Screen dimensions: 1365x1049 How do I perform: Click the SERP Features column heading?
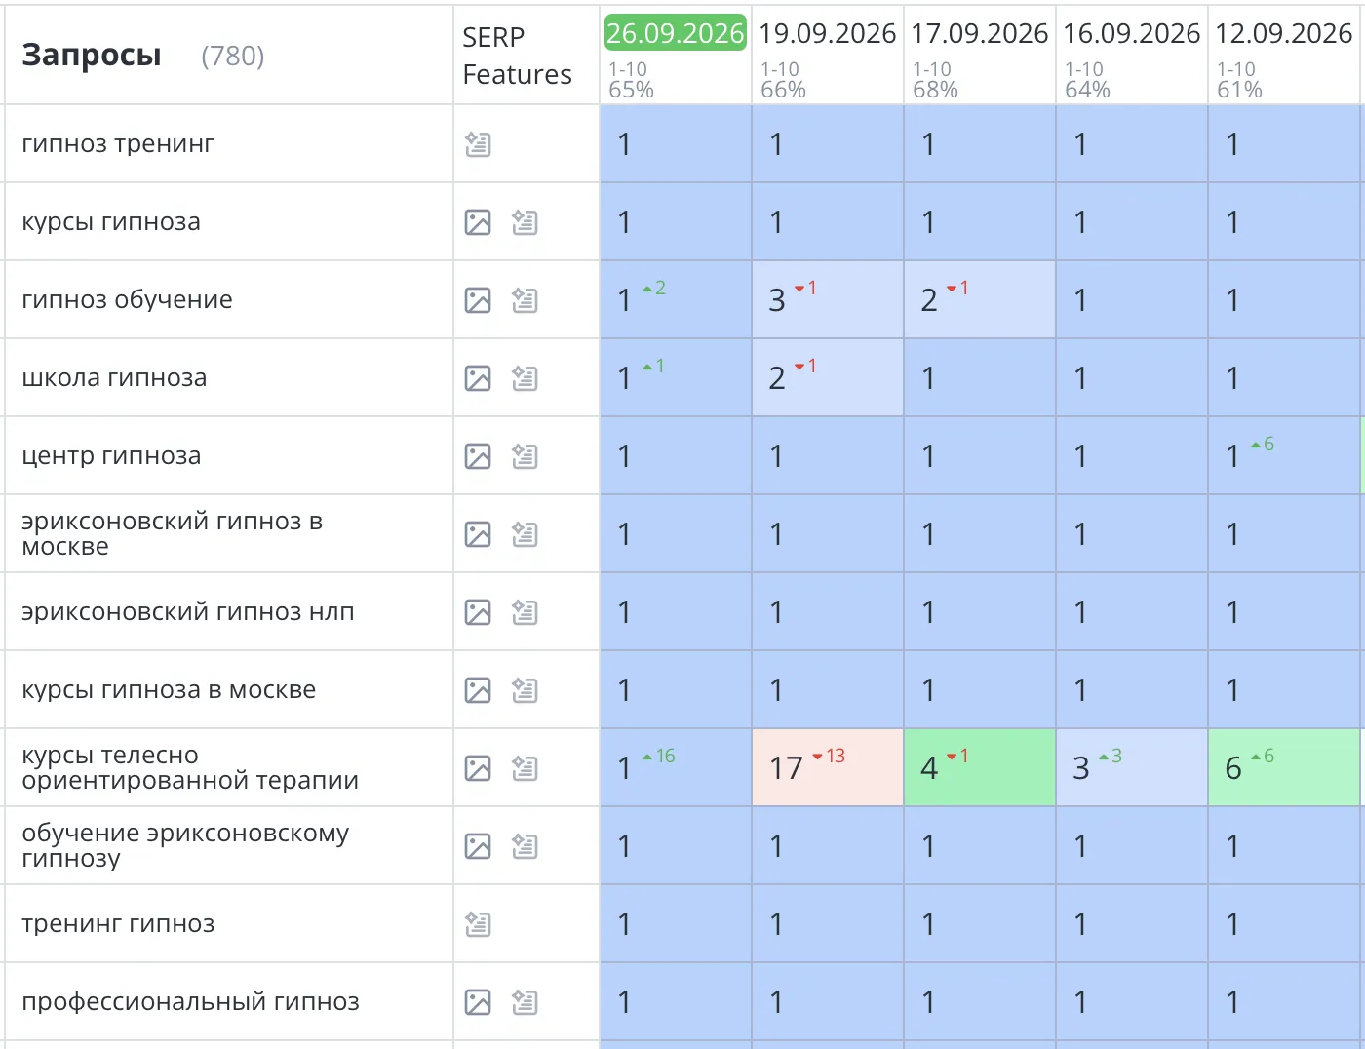coord(517,56)
